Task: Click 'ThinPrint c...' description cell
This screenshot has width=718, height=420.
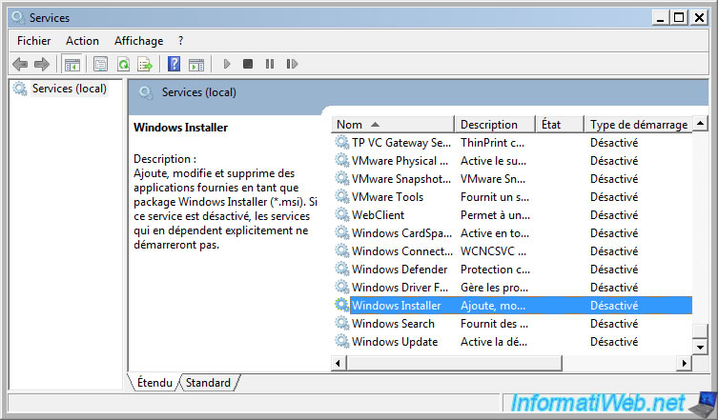Action: coord(492,143)
